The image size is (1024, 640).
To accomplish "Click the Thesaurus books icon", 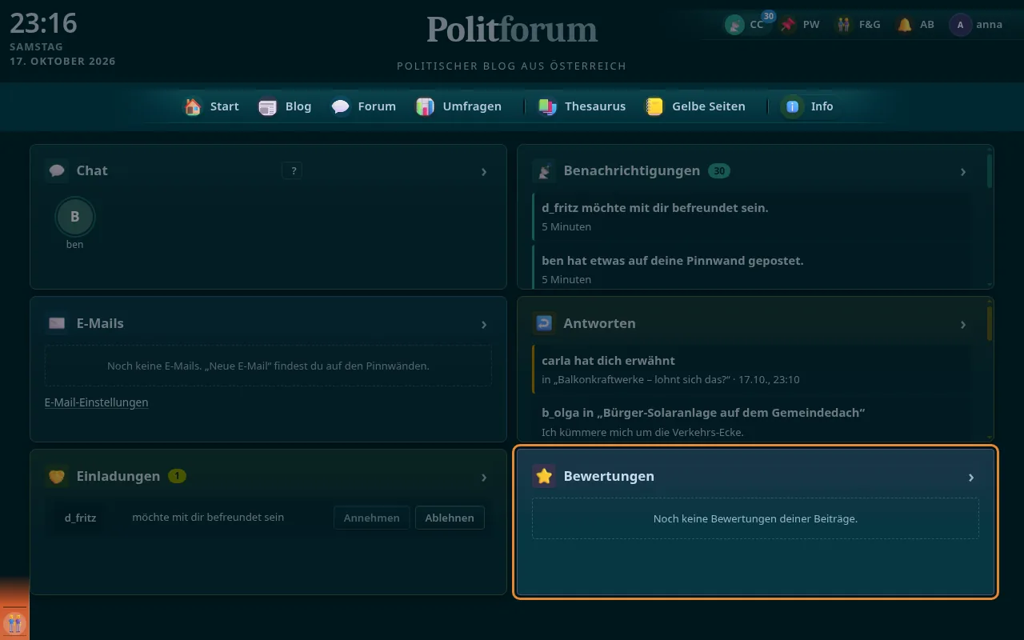I will [547, 106].
